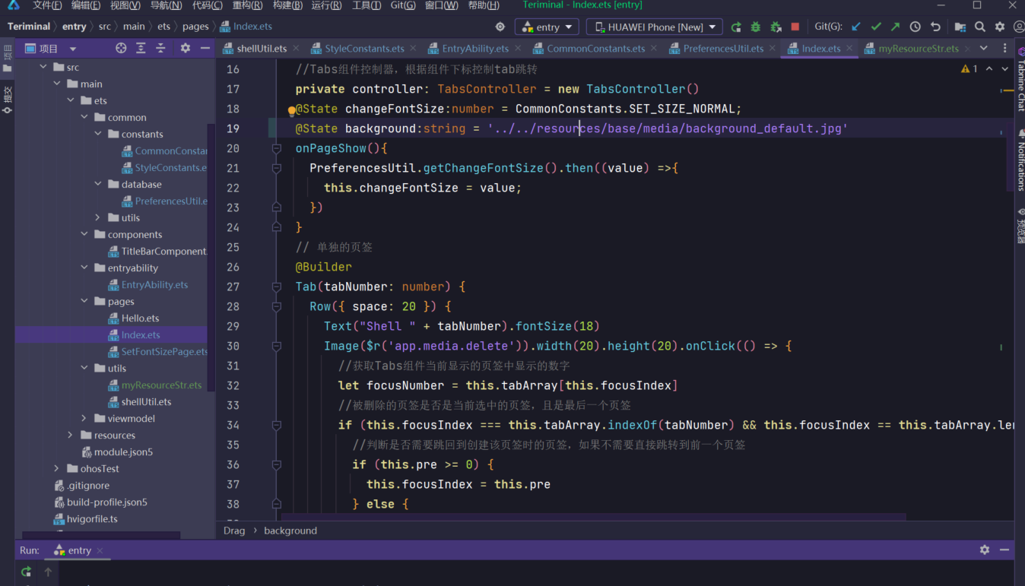The height and width of the screenshot is (586, 1025).
Task: Click the editor horizontal scrollbar
Action: pos(593,517)
